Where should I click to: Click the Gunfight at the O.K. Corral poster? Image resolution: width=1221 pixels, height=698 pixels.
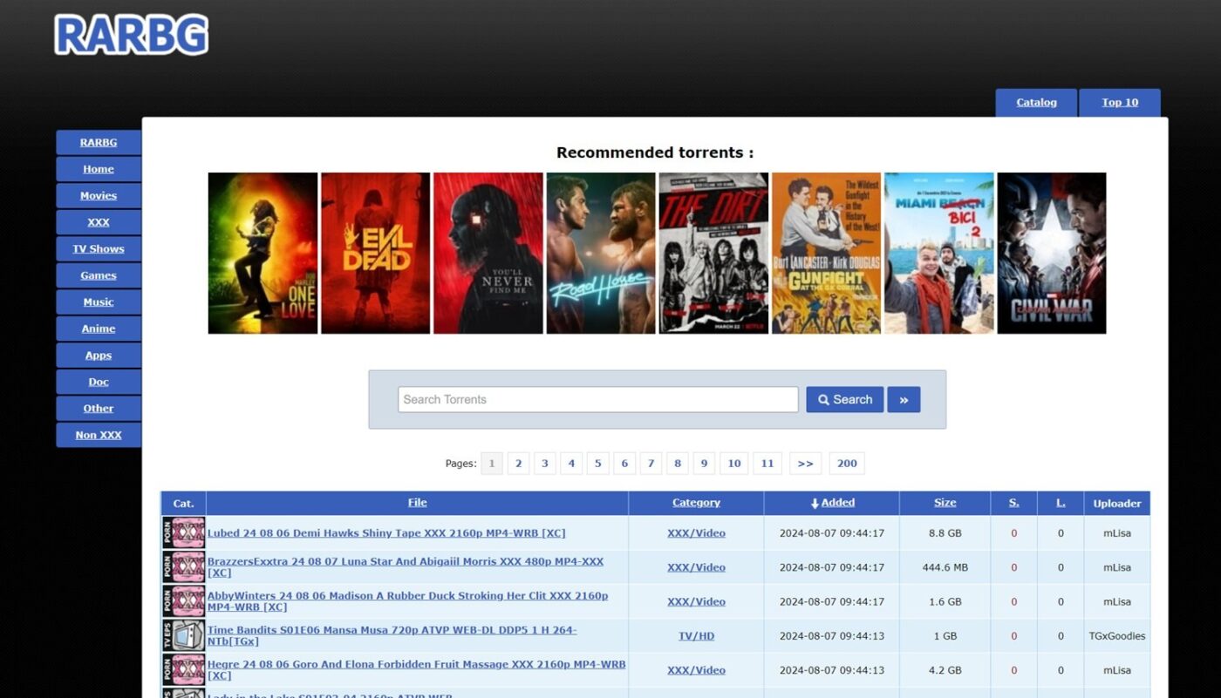825,253
